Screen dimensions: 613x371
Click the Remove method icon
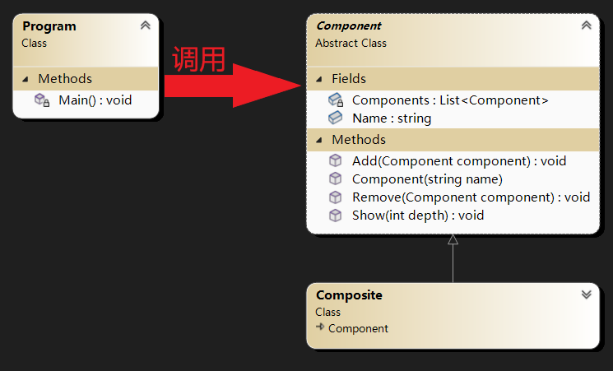click(335, 197)
